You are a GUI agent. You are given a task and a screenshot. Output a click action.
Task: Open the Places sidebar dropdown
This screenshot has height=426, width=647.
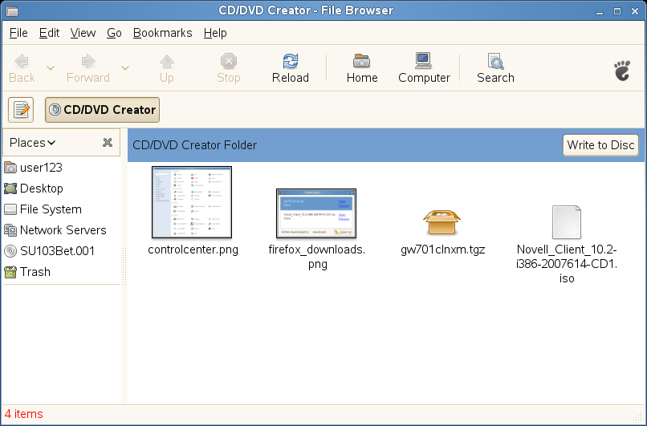[x=33, y=143]
